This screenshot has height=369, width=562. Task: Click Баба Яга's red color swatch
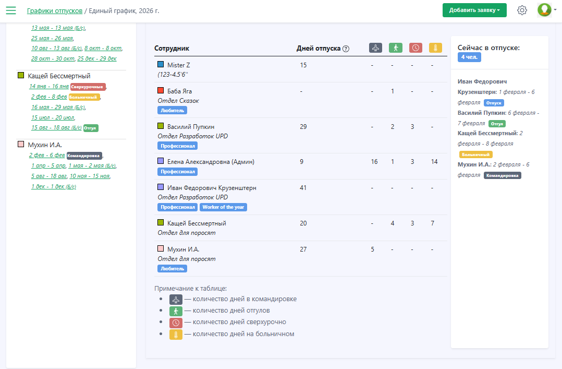click(161, 91)
